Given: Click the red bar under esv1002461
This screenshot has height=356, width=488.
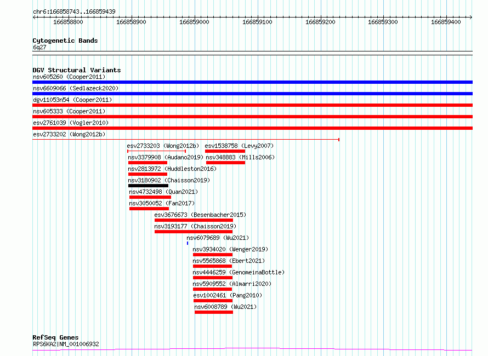Looking at the screenshot, I should 213,301.
